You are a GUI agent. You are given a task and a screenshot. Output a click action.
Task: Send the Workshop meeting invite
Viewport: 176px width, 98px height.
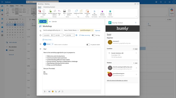[43, 21]
